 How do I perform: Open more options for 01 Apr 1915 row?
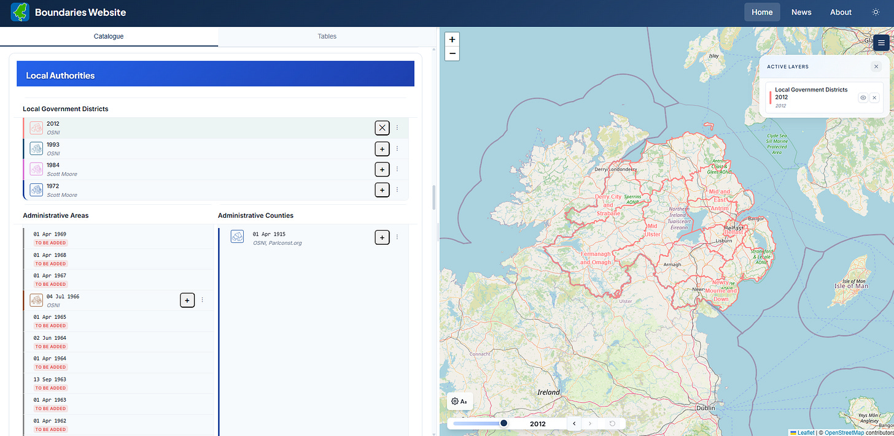pos(397,237)
